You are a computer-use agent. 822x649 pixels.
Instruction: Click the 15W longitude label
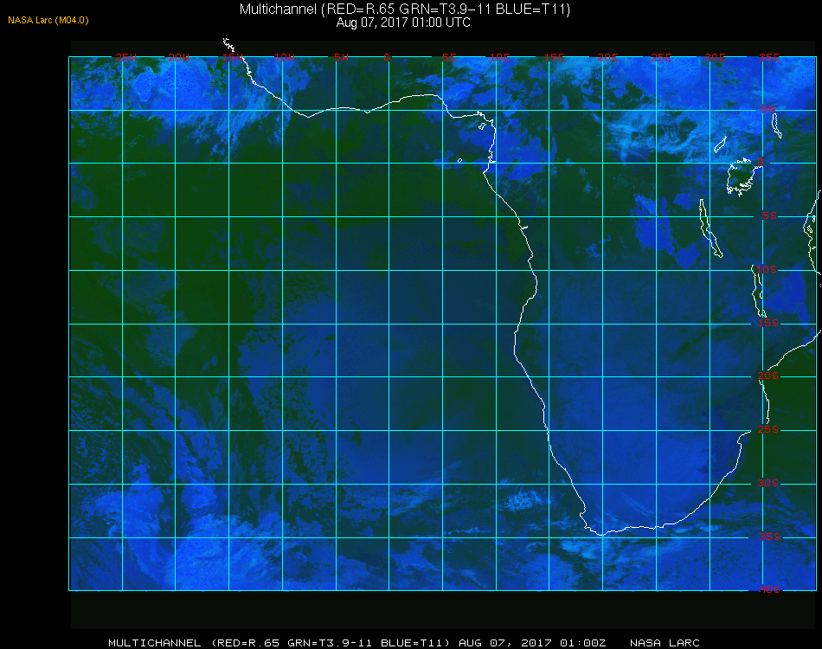(232, 57)
